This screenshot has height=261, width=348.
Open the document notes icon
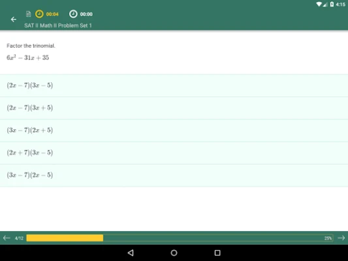coord(29,14)
